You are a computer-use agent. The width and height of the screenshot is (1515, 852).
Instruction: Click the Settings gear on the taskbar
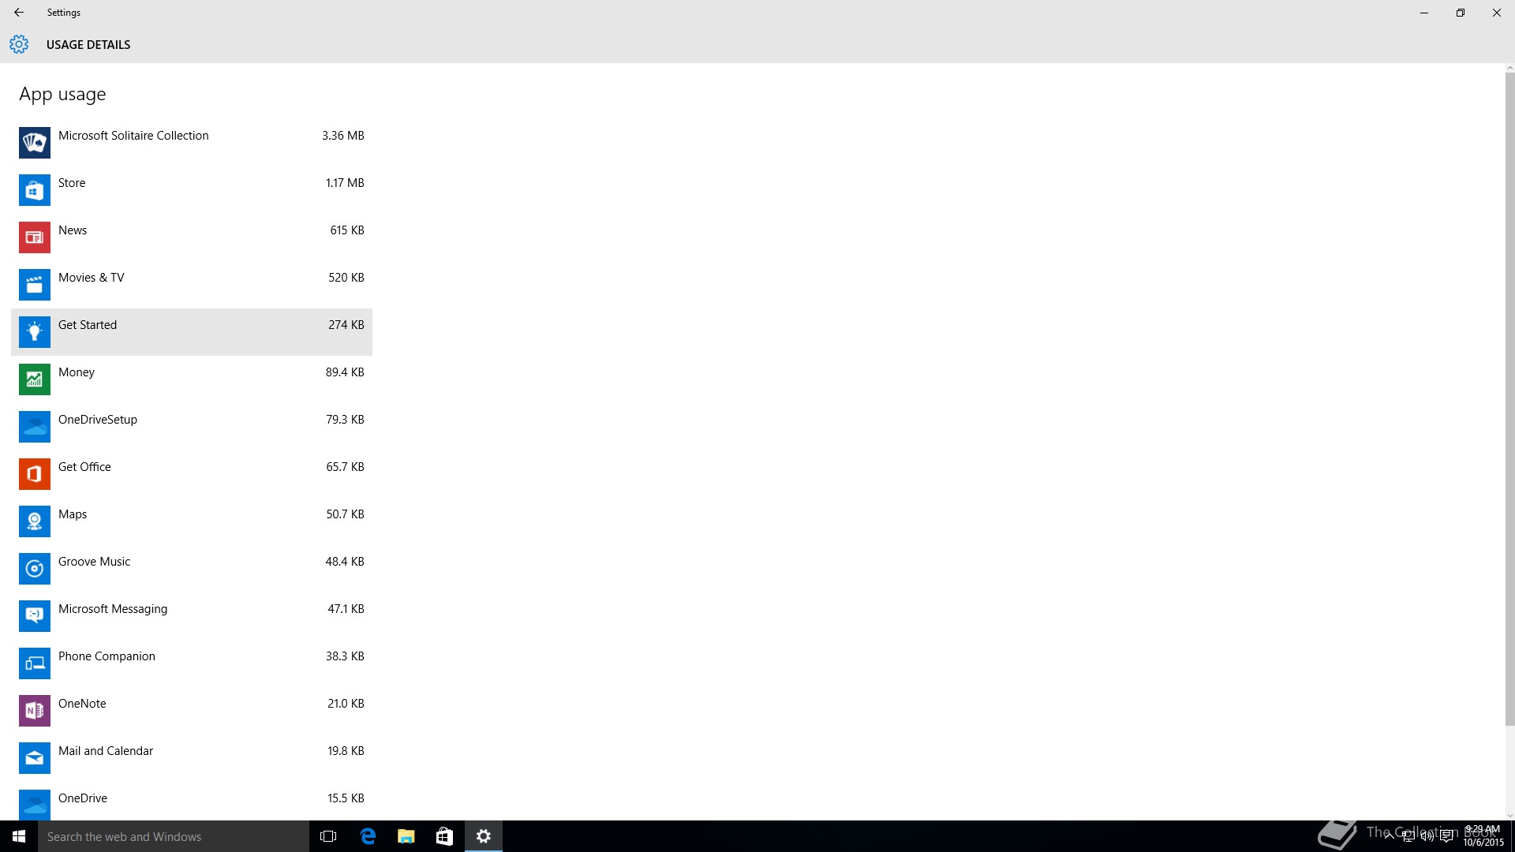click(484, 836)
